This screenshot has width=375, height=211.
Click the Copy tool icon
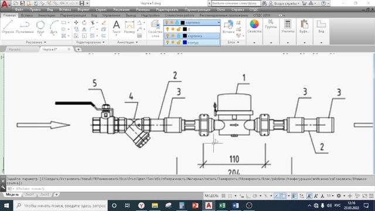76,29
